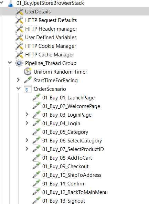The height and width of the screenshot is (204, 149).
Task: Select 01_Buy_03_LoginPage request label
Action: tap(67, 115)
